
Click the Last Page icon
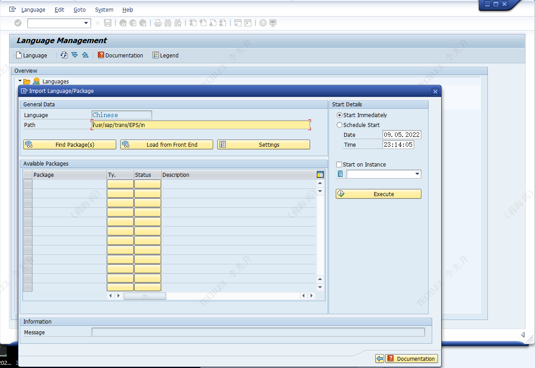click(223, 23)
